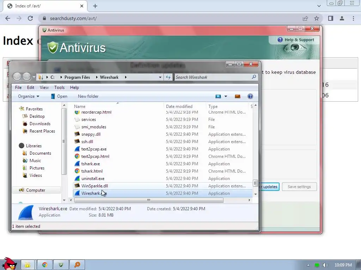Click the updates button in Antivirus window
The height and width of the screenshot is (270, 361).
pos(269,187)
